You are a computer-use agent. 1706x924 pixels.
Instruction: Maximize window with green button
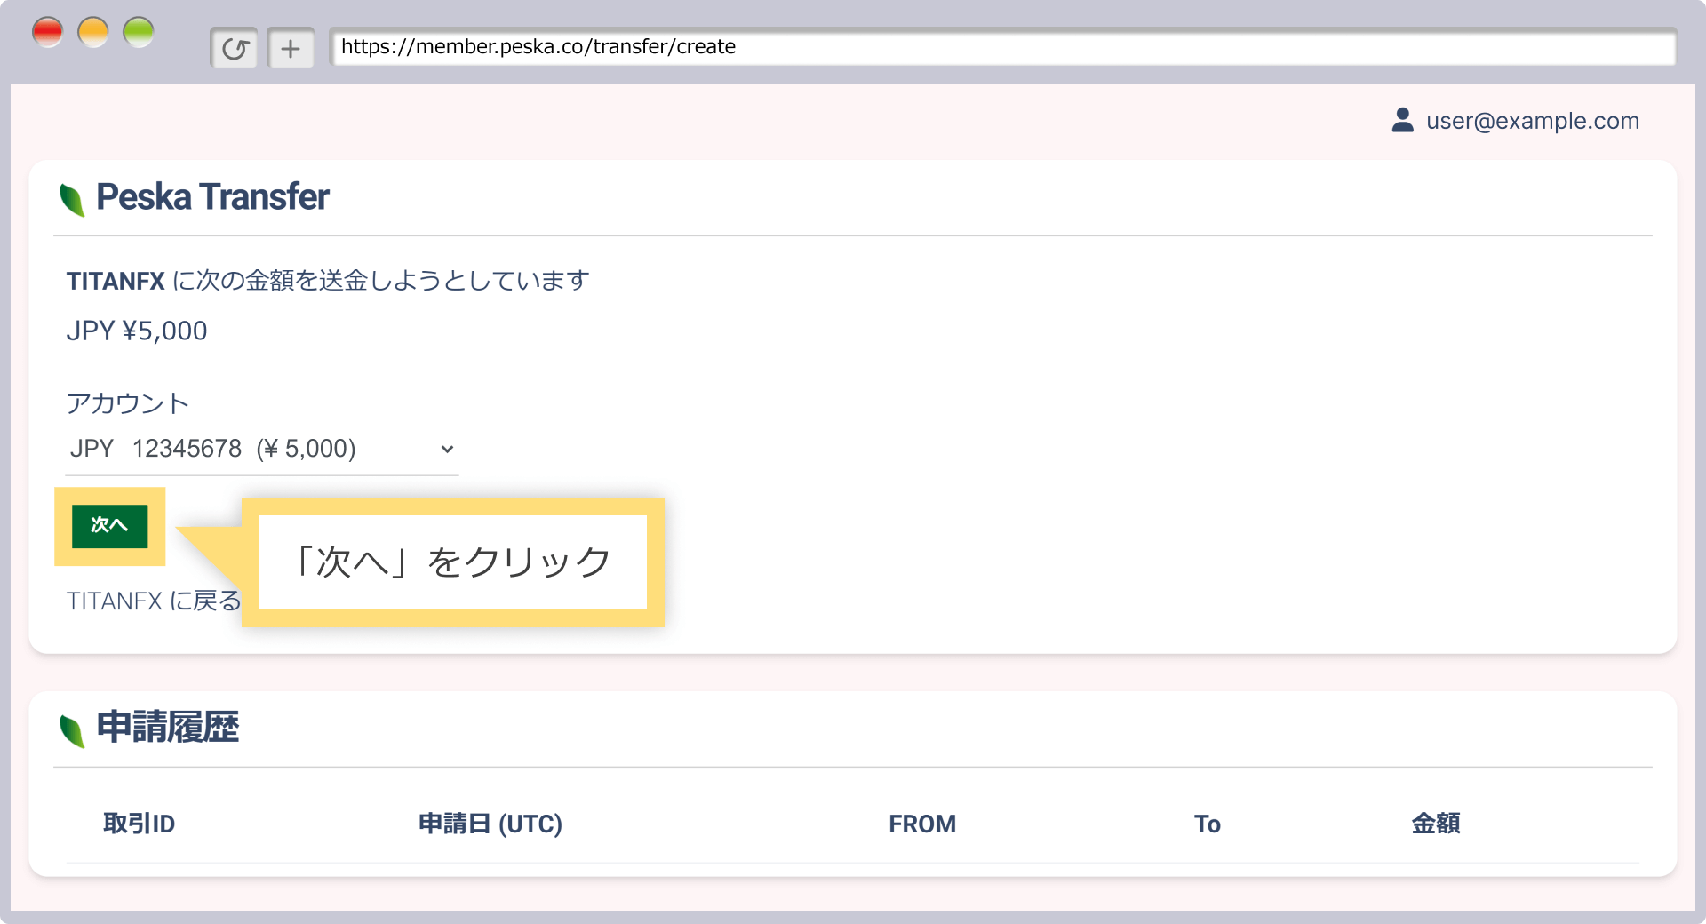tap(139, 33)
